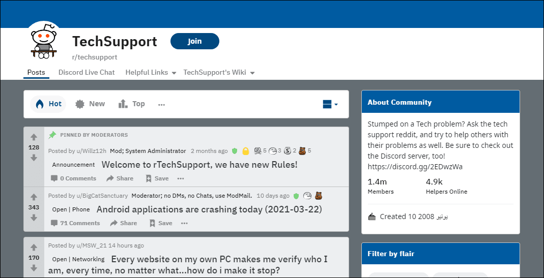Click the green moderator shield beside Willz12h

point(235,151)
